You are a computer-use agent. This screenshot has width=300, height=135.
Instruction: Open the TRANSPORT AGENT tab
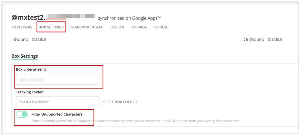[87, 27]
